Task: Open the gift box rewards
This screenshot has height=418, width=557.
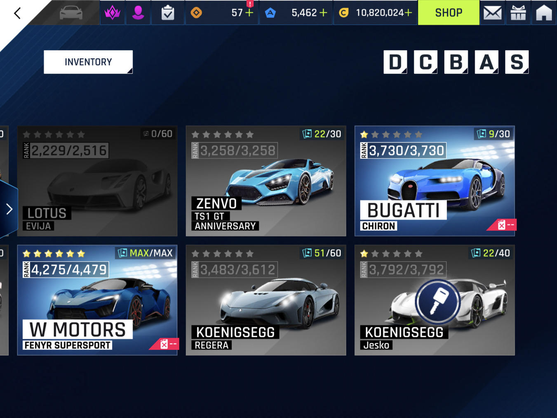Action: (518, 13)
